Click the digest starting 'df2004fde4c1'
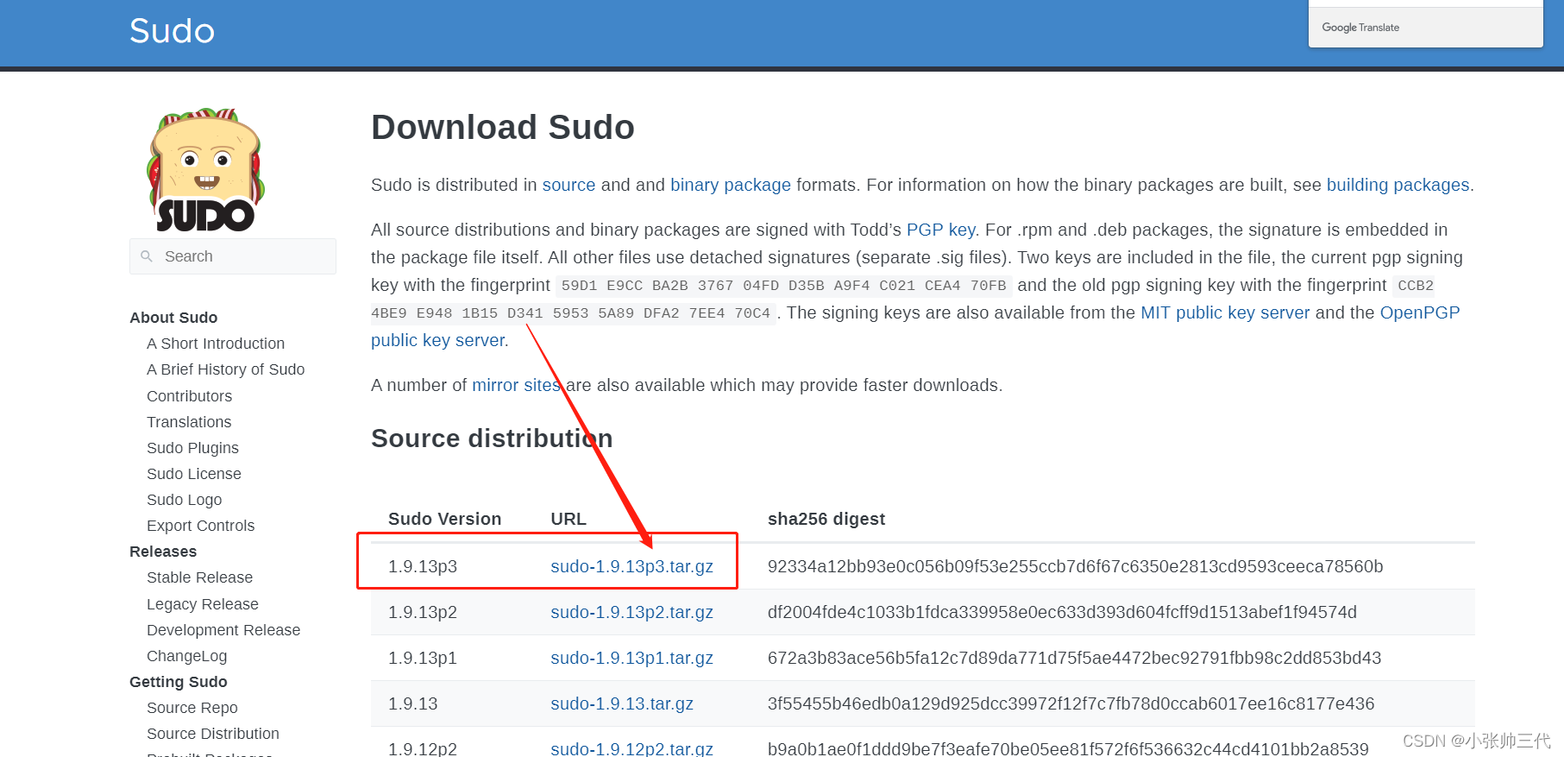Image resolution: width=1564 pixels, height=757 pixels. (x=1062, y=612)
